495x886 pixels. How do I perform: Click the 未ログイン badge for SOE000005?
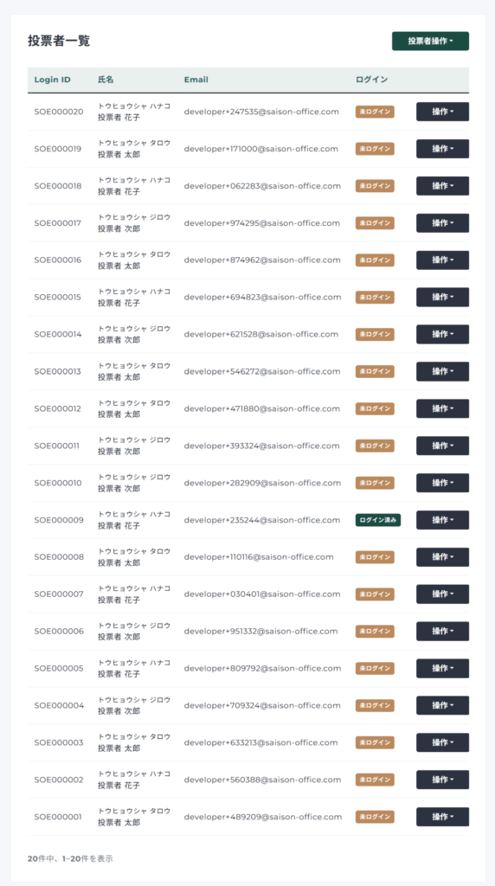coord(375,669)
